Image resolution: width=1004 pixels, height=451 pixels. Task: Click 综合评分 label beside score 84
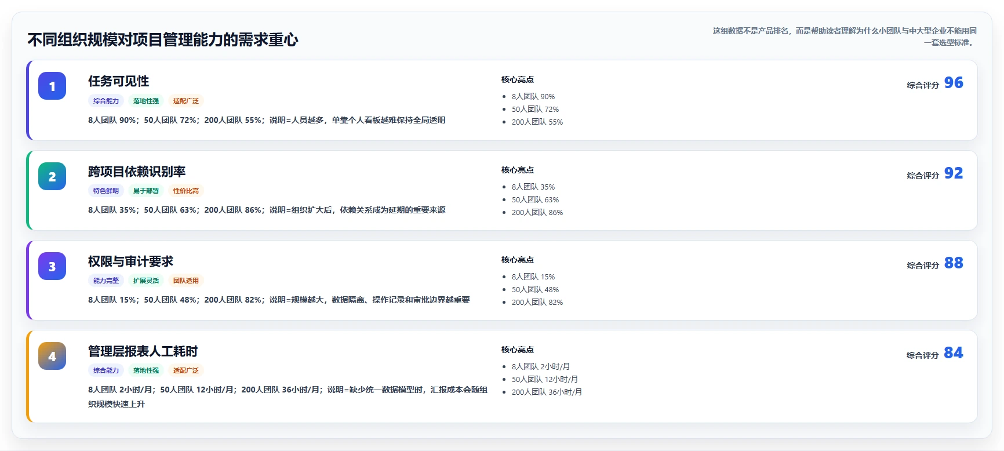tap(923, 355)
